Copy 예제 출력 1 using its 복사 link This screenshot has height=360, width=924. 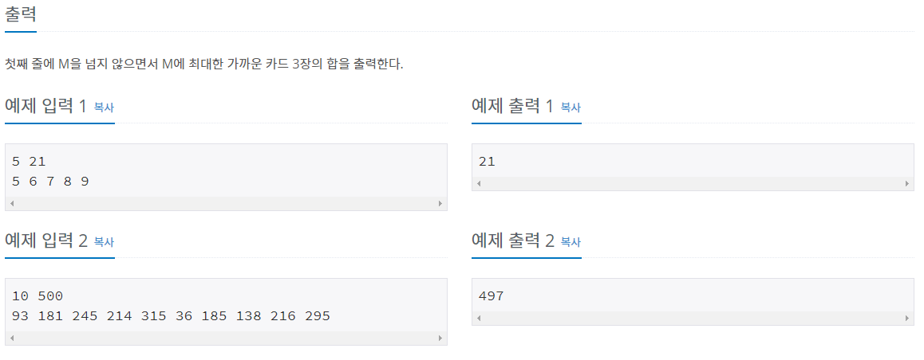click(x=571, y=108)
